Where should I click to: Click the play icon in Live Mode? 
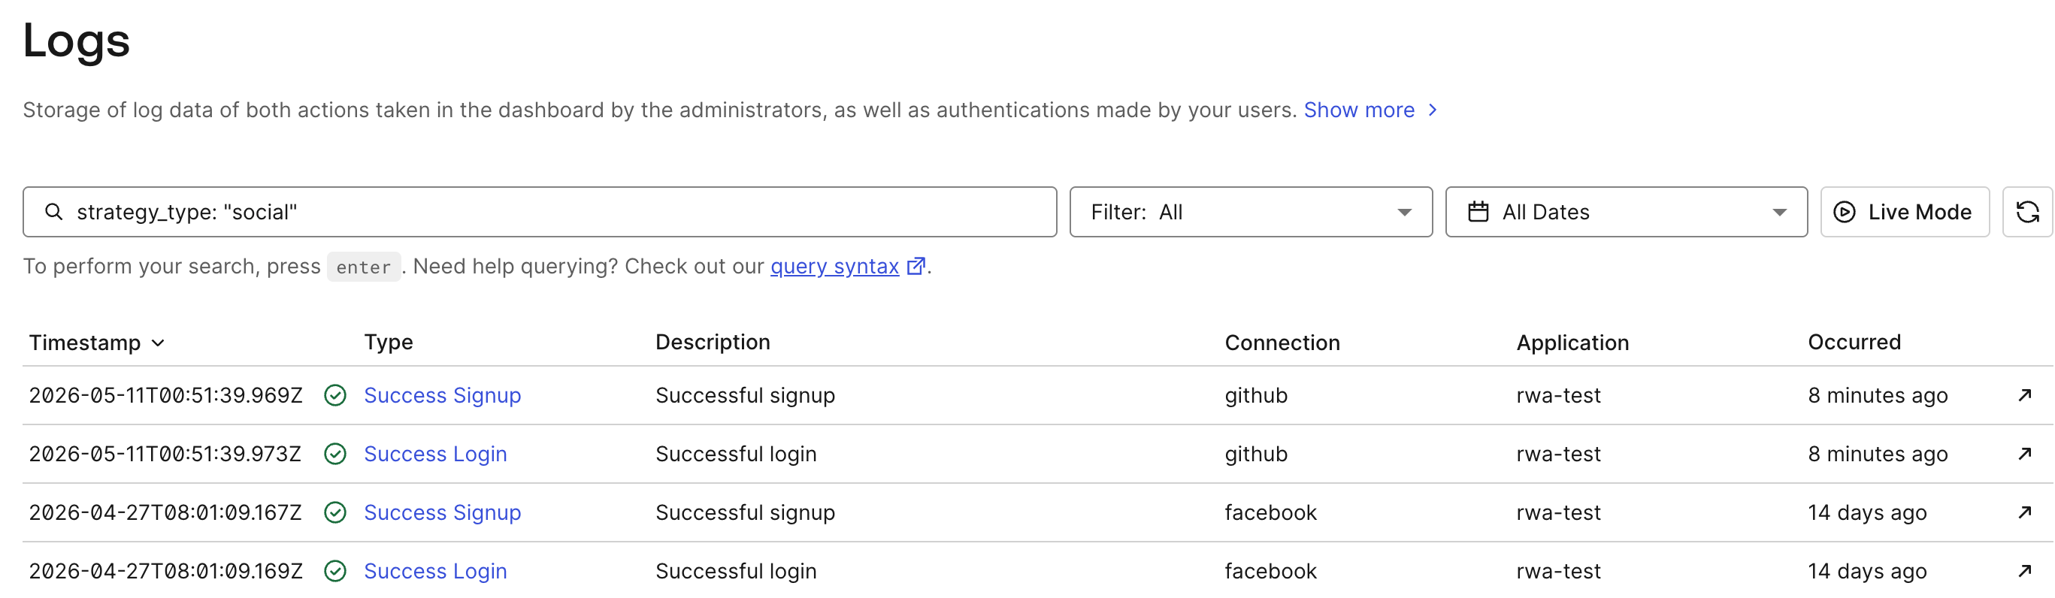click(x=1845, y=212)
